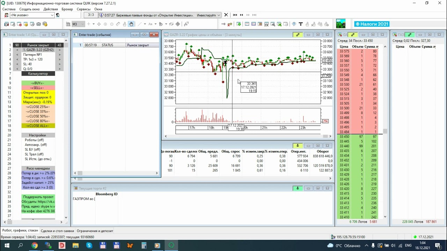Go to previous news message

pyautogui.click(x=241, y=15)
